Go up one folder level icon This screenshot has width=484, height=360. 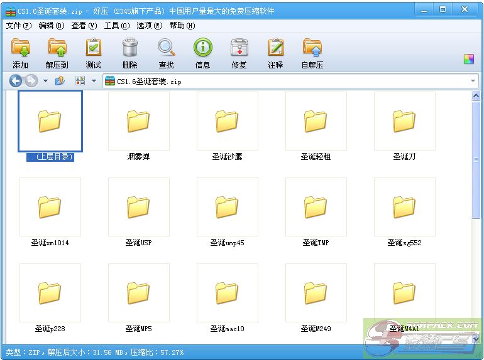(60, 81)
